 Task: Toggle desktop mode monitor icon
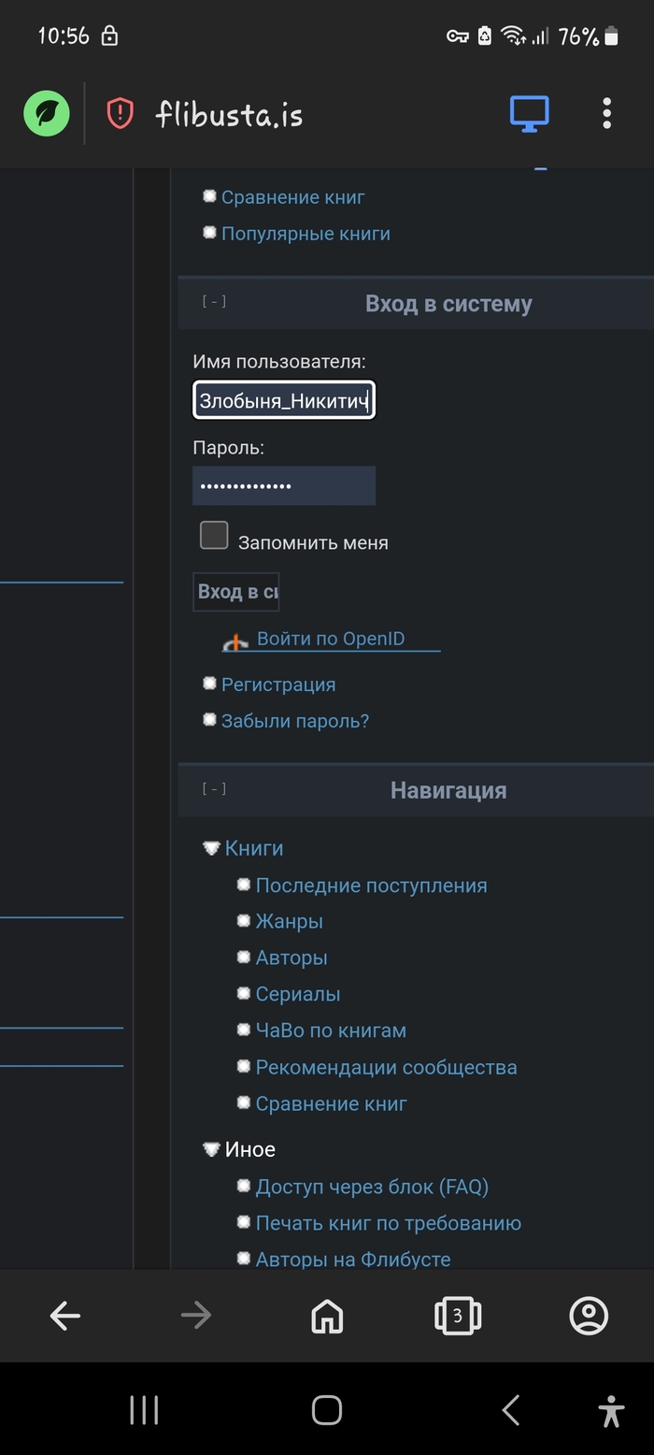click(529, 114)
